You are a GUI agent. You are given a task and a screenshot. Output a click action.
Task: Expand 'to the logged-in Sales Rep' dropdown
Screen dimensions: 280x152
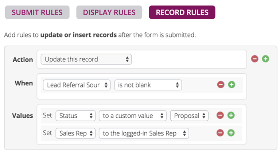[x=144, y=133]
